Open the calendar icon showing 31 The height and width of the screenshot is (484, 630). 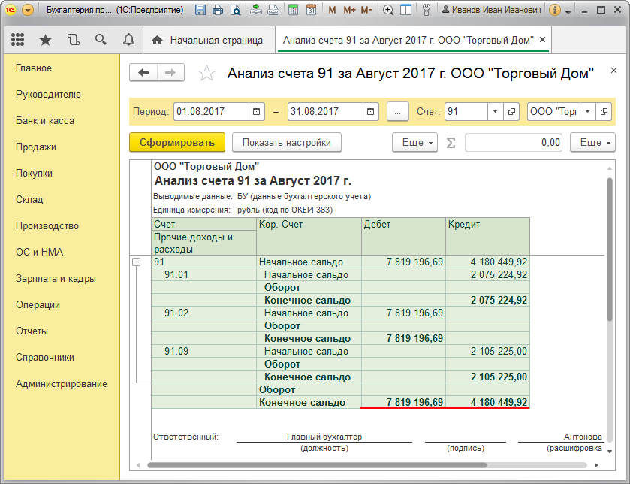tap(311, 10)
